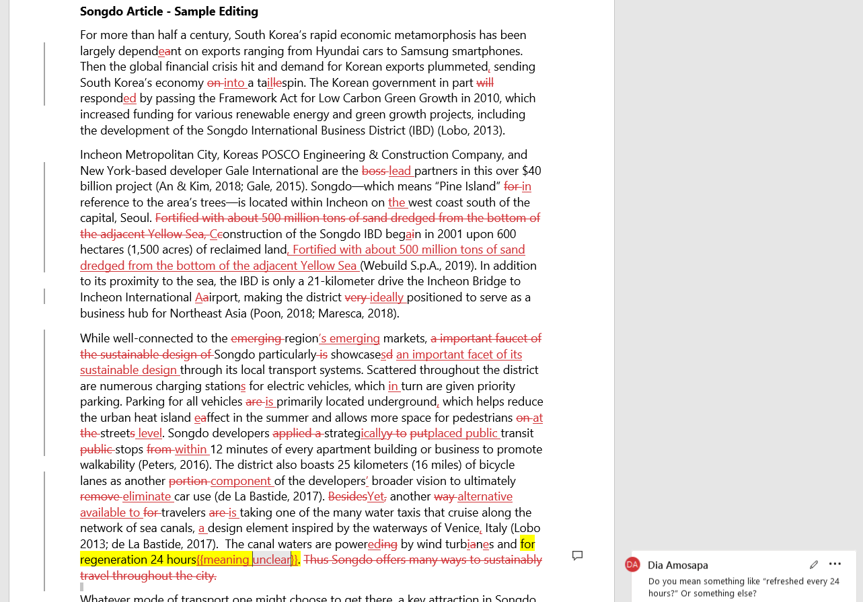Click the inserted word "component"
The image size is (863, 602).
click(240, 481)
